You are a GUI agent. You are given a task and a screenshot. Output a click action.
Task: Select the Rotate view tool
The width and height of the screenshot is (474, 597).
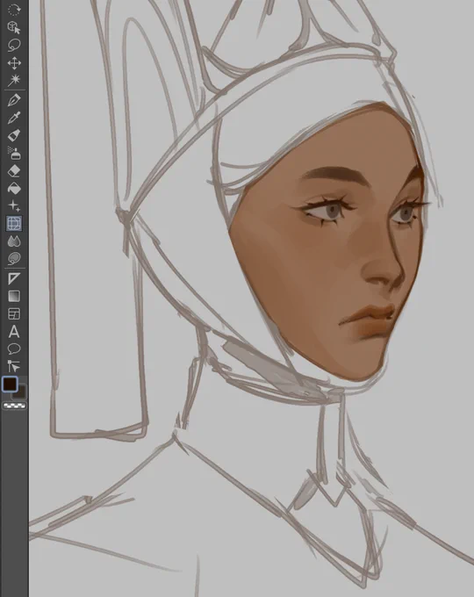[x=14, y=11]
